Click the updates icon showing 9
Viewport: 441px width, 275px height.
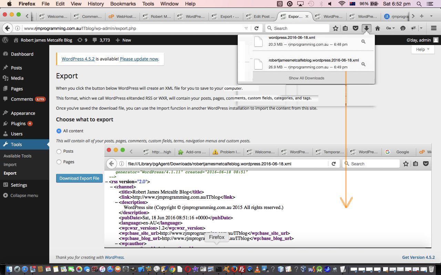(82, 40)
